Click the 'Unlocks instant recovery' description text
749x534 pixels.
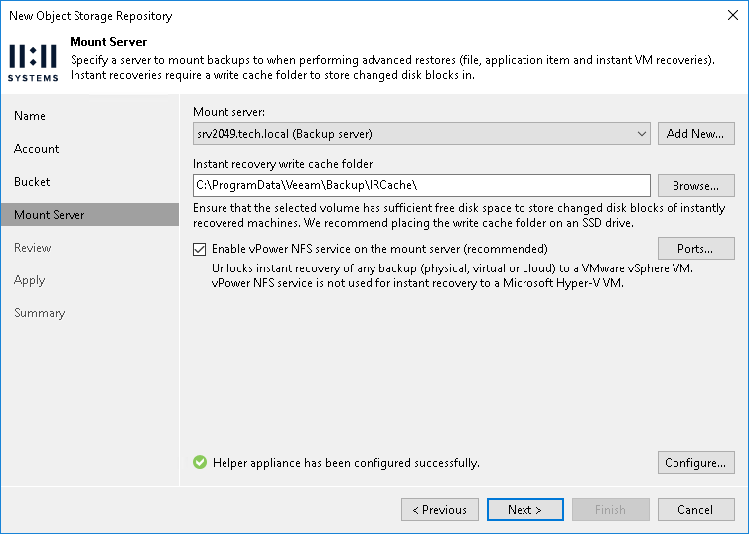pyautogui.click(x=452, y=268)
